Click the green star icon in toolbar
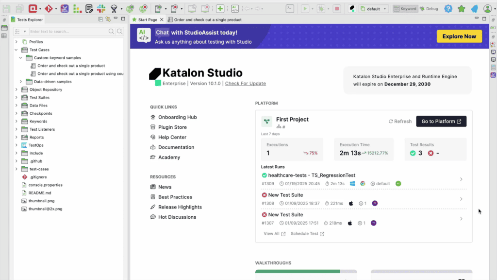497x280 pixels. tap(461, 9)
